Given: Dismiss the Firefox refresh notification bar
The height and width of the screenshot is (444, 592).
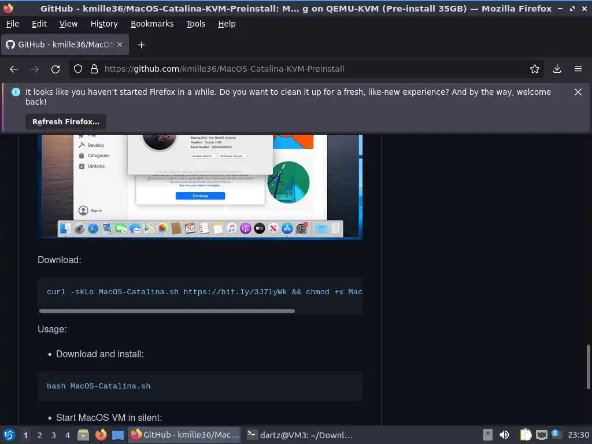Looking at the screenshot, I should pyautogui.click(x=578, y=92).
